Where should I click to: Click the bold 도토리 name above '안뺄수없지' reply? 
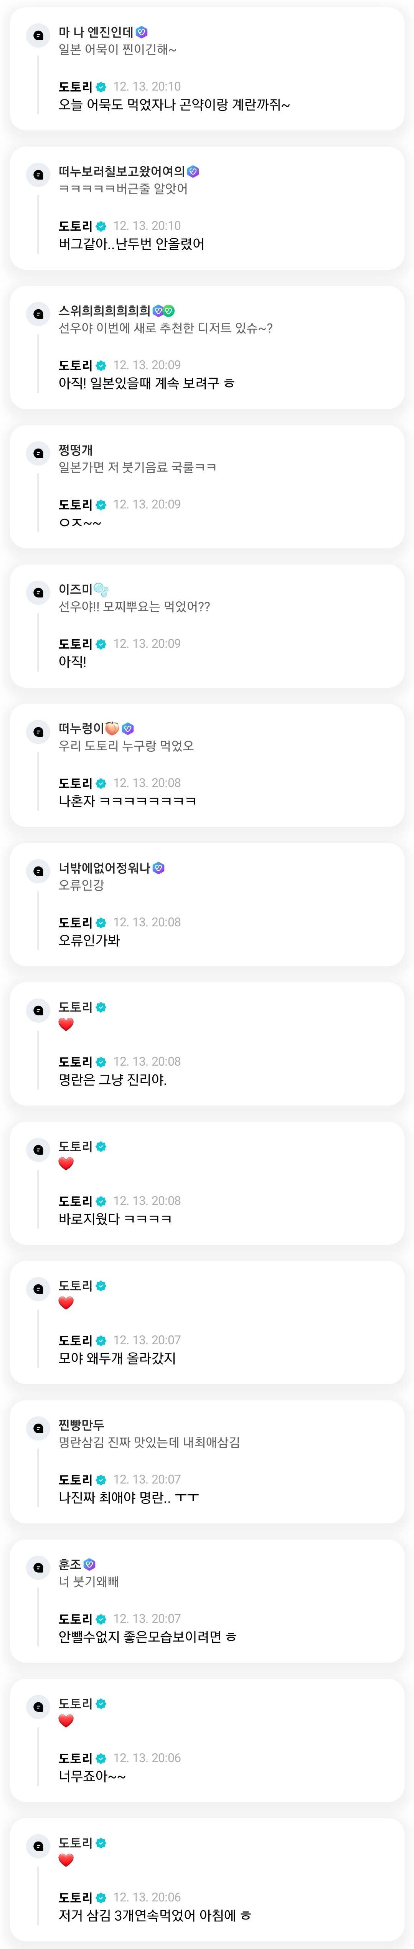[75, 1619]
